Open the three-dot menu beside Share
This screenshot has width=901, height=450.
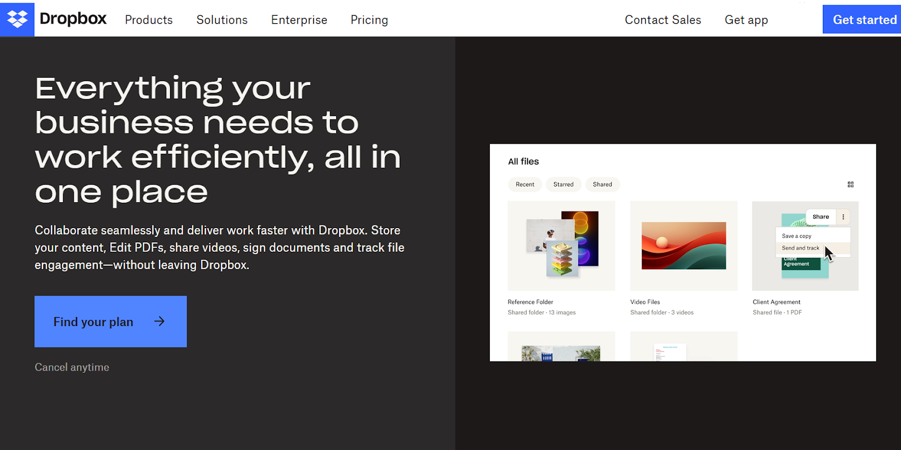[843, 217]
